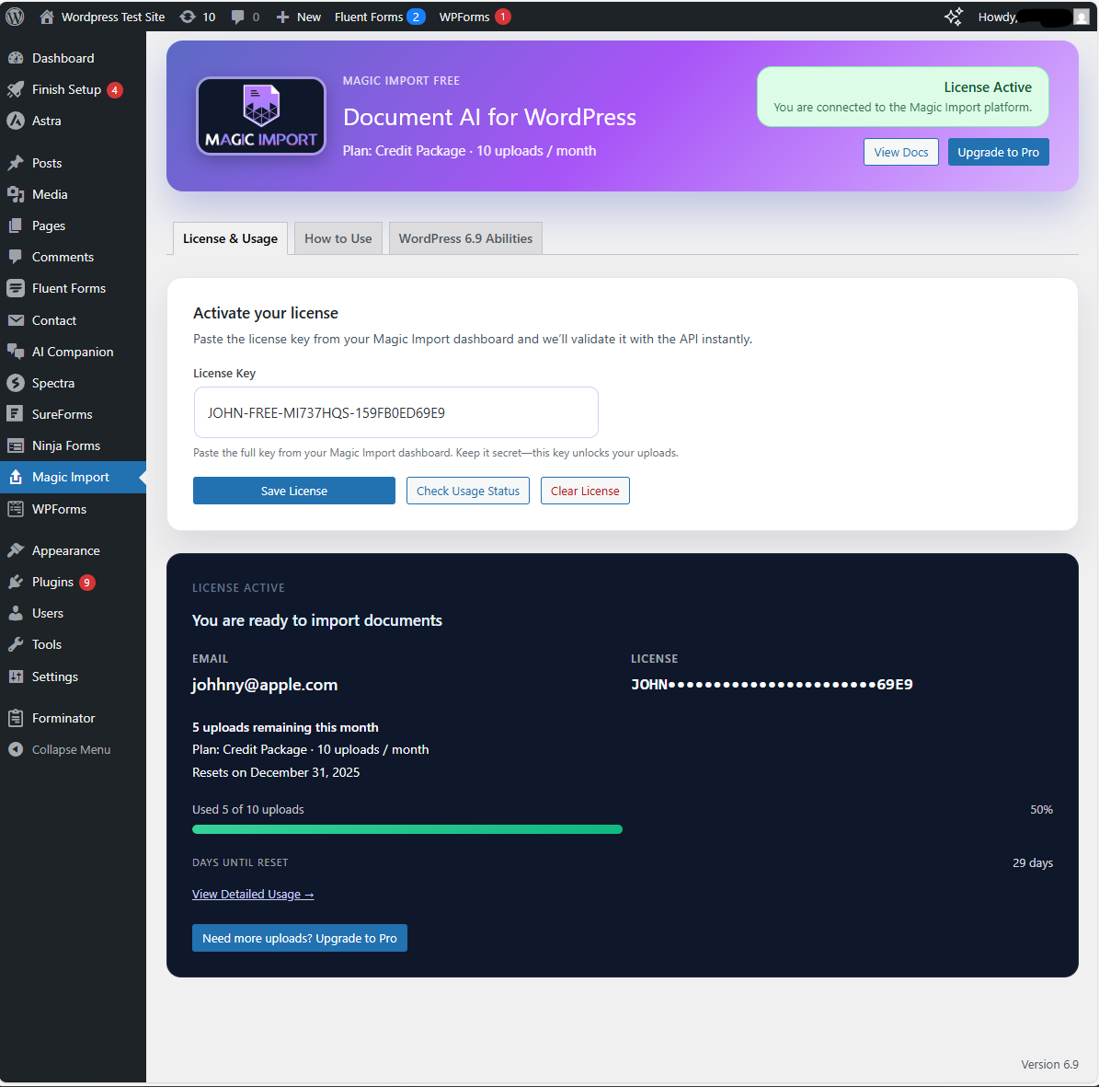Open the View Detailed Usage link

253,894
